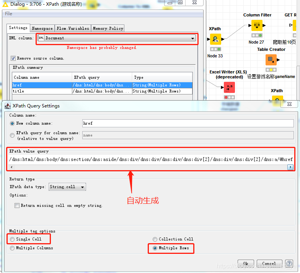Image resolution: width=300 pixels, height=273 pixels.
Task: Click the Table Creator output port arrow
Action: (279, 60)
